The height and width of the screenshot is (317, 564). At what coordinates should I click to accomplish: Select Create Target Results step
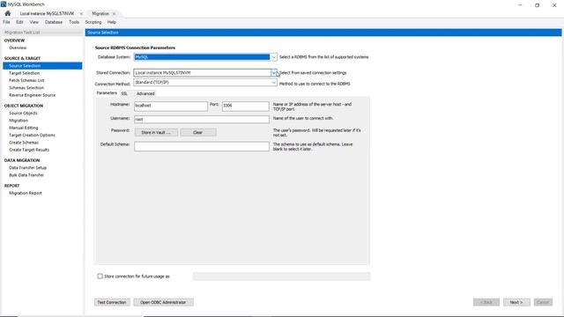pos(29,150)
